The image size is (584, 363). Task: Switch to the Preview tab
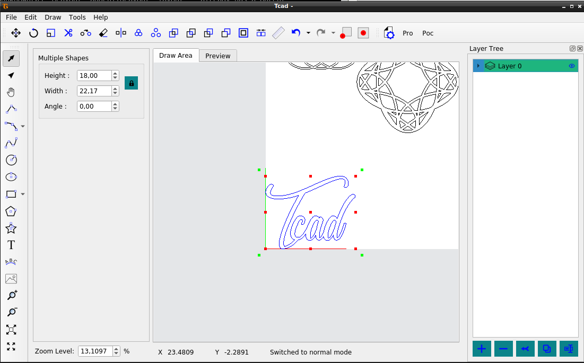[218, 56]
